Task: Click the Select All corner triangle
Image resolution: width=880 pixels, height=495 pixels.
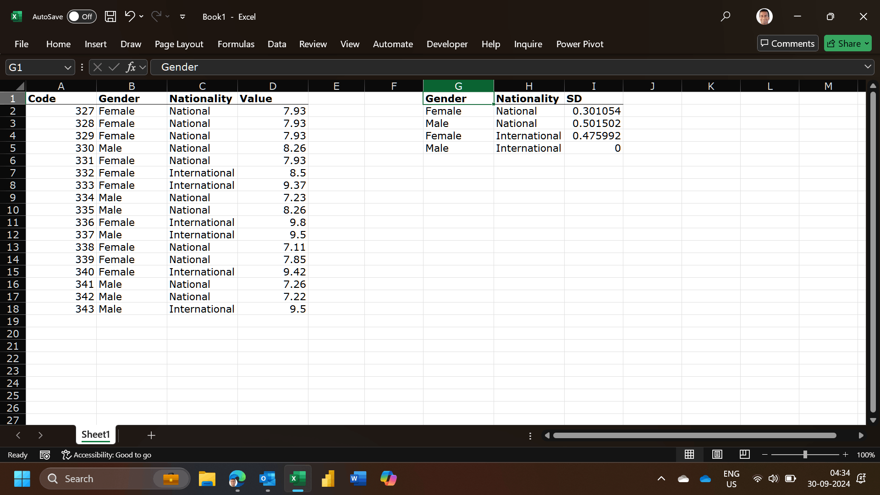Action: click(x=19, y=86)
